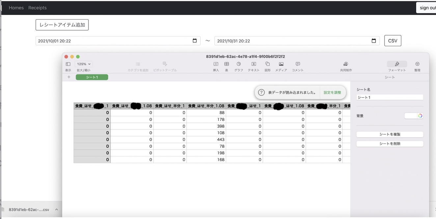Toggle the フォーマット format inspector
436x219 pixels.
coord(397,64)
